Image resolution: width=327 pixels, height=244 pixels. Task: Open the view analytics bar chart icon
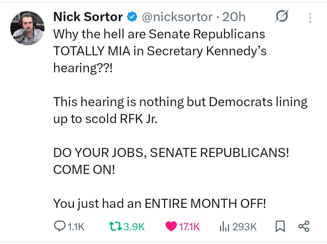tap(223, 226)
